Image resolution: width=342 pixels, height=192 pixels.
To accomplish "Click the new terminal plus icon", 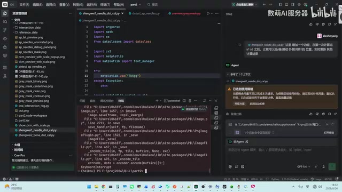I will [157, 101].
